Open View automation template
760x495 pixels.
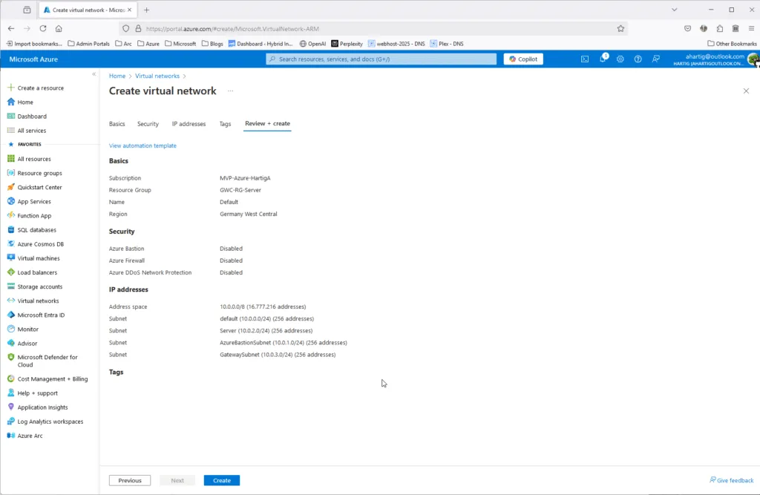(142, 145)
